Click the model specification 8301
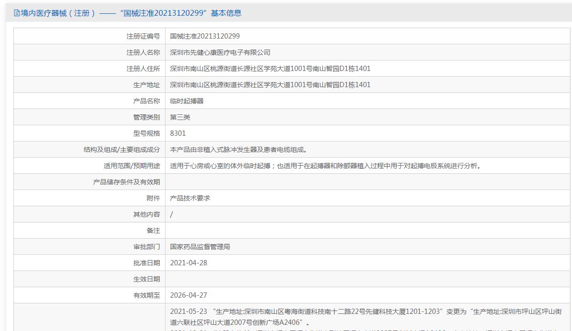 click(x=177, y=133)
